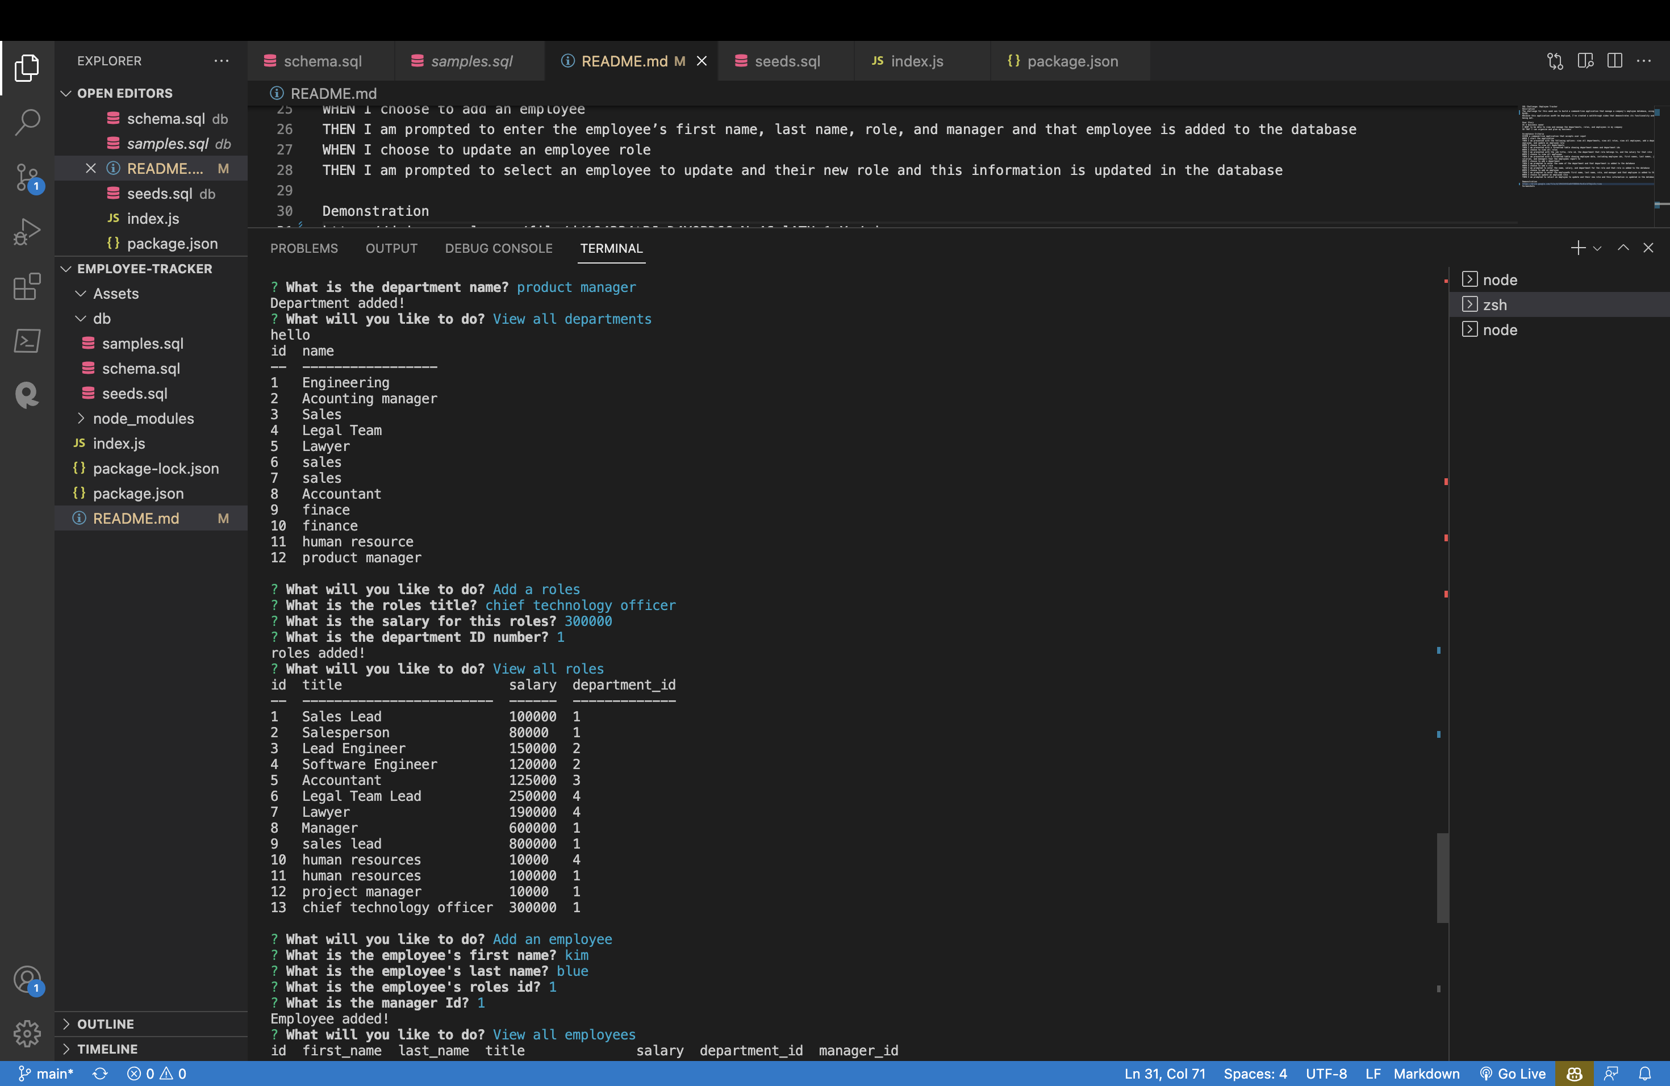Open editor more actions ellipsis
The width and height of the screenshot is (1670, 1086).
click(x=1644, y=61)
